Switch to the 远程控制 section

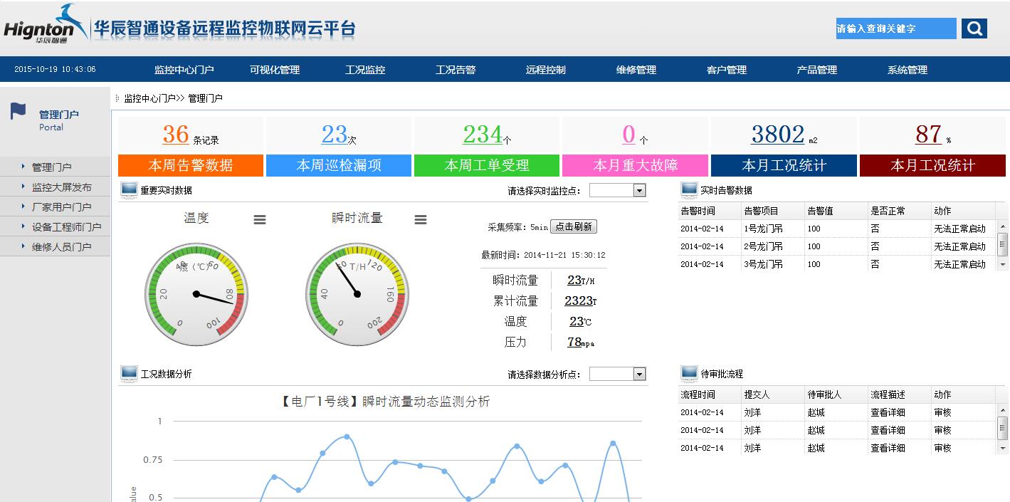545,69
